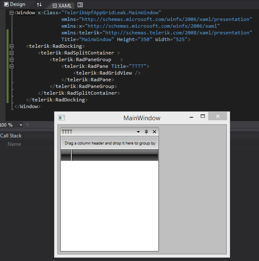
Task: Collapse the telerik:RadDocking node
Action: 11,46
